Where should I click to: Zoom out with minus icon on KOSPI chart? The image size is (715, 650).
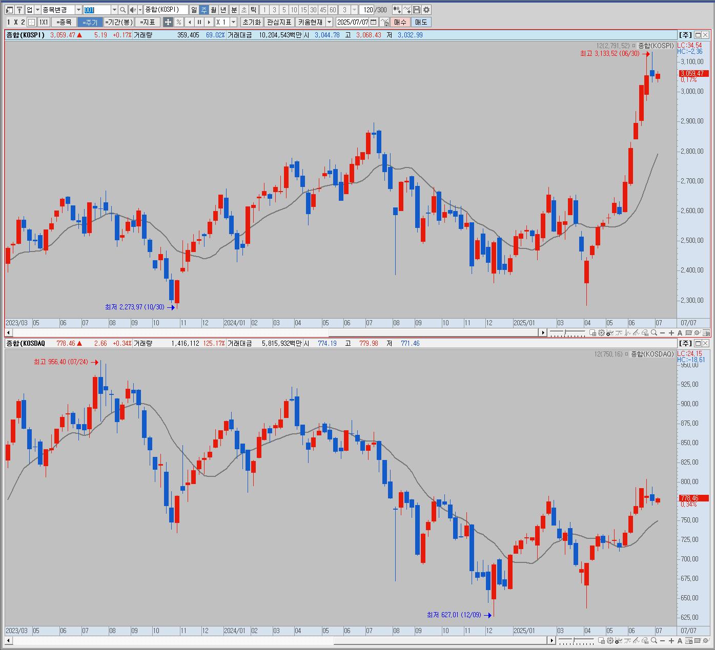(x=662, y=333)
